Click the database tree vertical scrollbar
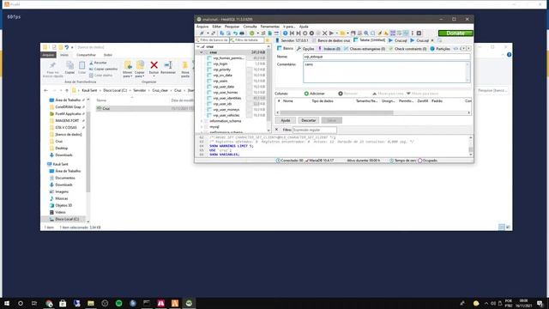 [268, 84]
